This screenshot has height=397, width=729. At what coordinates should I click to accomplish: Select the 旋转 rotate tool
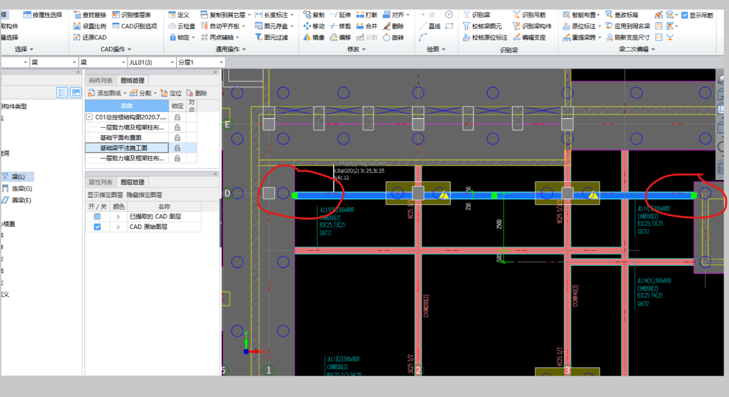(393, 37)
